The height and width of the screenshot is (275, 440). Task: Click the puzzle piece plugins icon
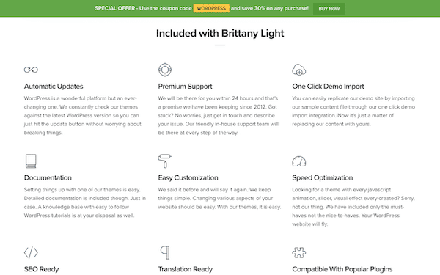[x=299, y=252]
